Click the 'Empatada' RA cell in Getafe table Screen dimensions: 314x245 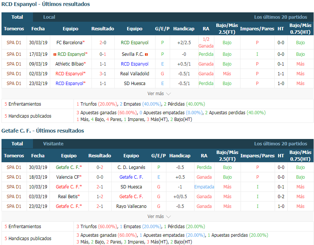tap(204, 187)
